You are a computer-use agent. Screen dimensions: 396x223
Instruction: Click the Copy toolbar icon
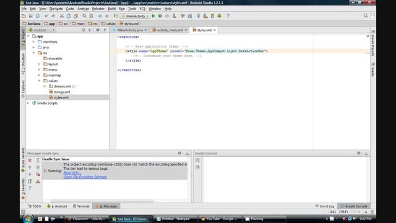(x=69, y=16)
